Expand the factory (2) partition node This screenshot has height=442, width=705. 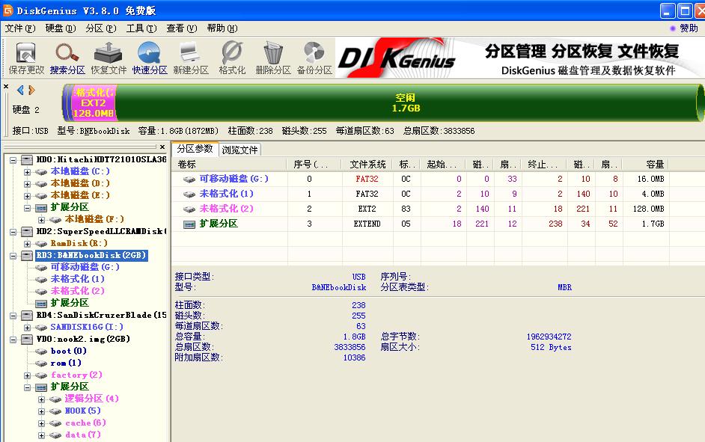coord(28,375)
